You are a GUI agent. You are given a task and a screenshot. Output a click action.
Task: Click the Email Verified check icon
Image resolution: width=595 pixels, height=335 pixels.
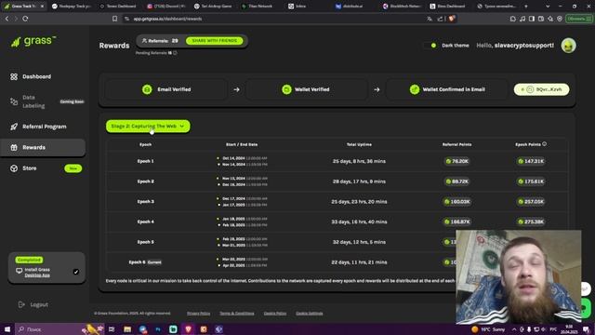click(147, 89)
